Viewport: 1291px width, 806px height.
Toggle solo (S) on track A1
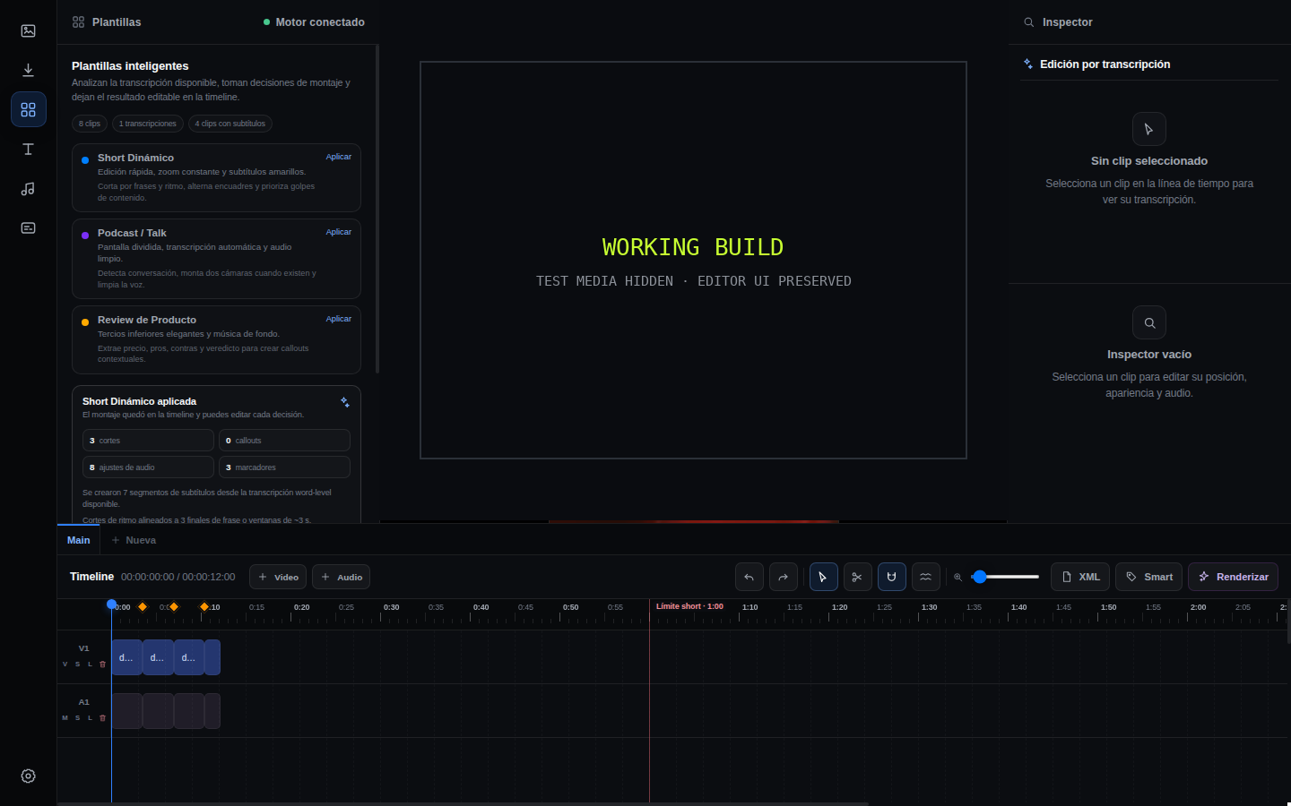coord(77,718)
